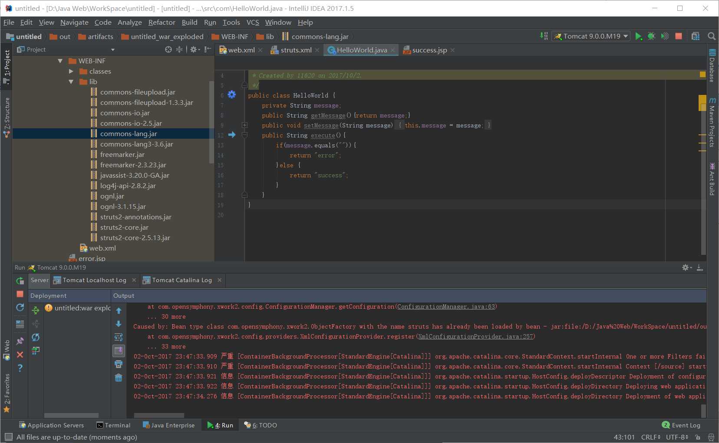Update application icon in Run panel
This screenshot has height=443, width=719.
tap(20, 307)
